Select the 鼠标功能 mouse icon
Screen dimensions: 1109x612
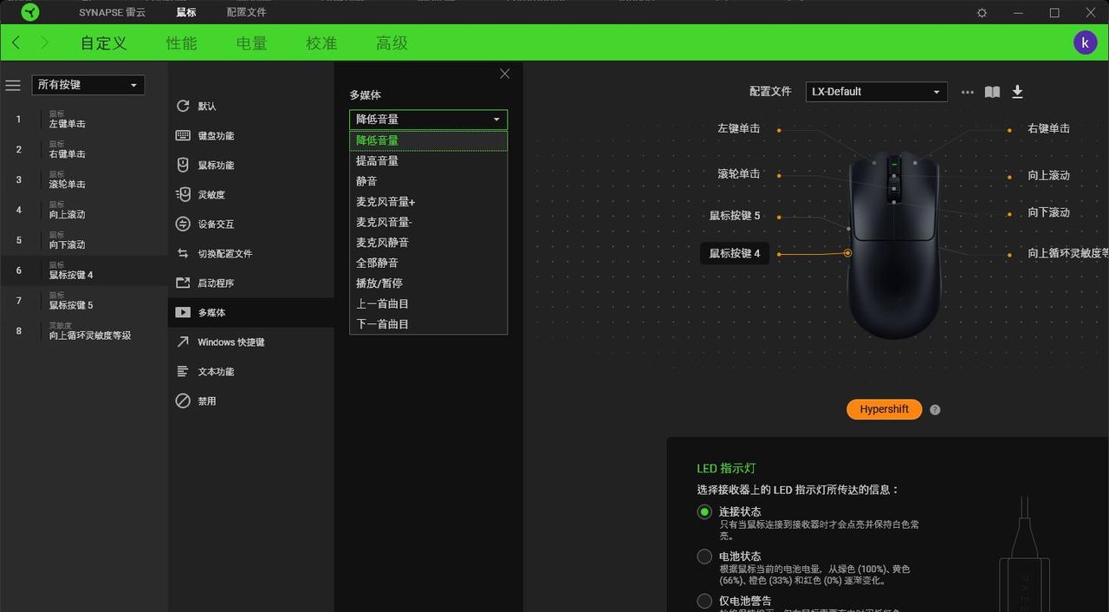[x=183, y=165]
